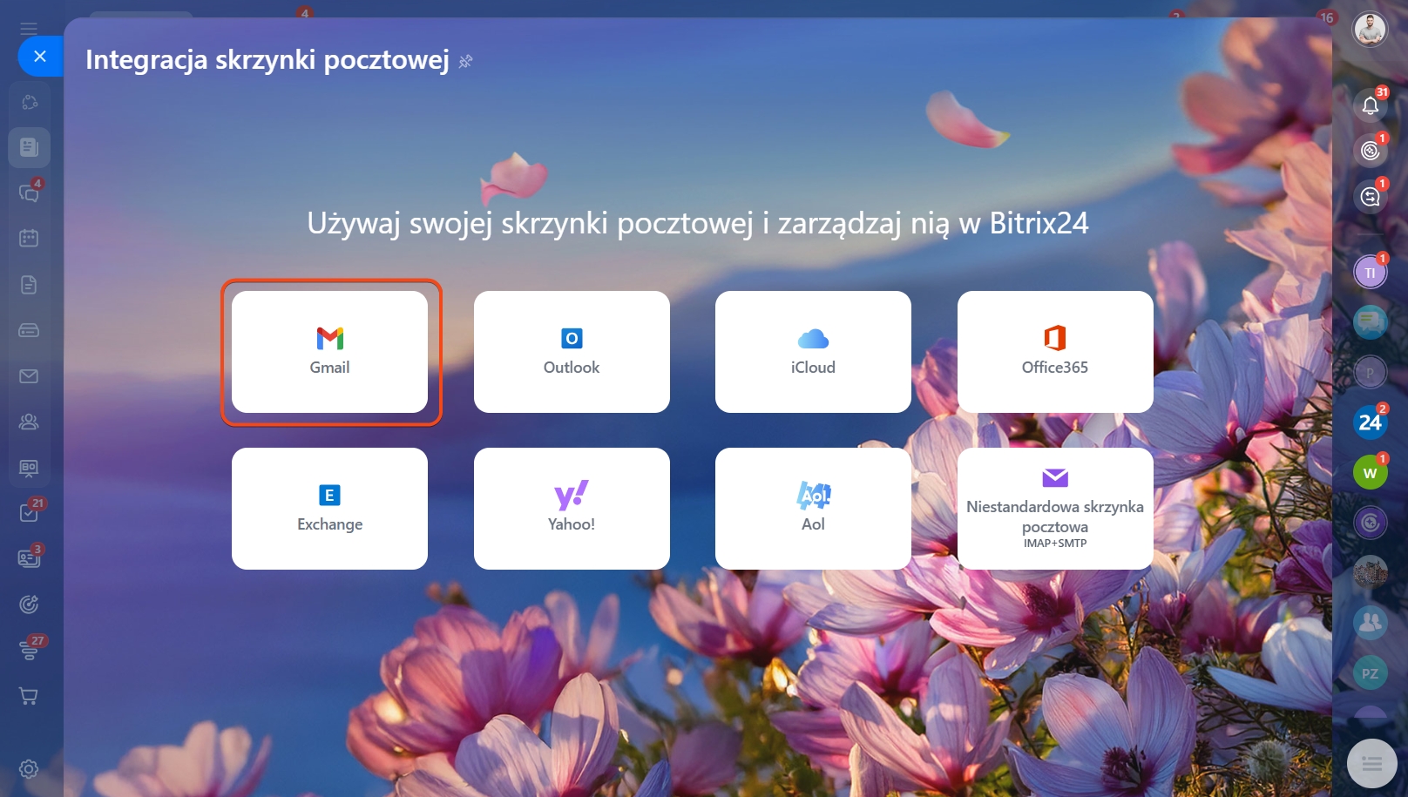Screen dimensions: 1408x797
Task: Open the chat with TI avatar
Action: coord(1371,273)
